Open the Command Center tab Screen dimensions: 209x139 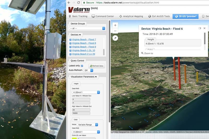click(103, 16)
